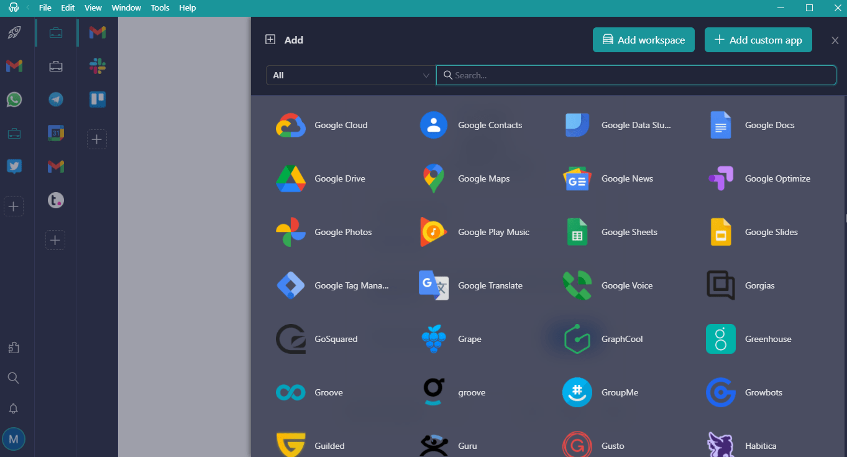
Task: Click the "Google Play Music" label
Action: pyautogui.click(x=493, y=232)
